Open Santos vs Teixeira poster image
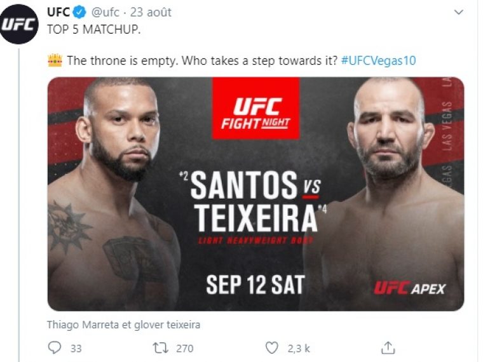 tap(255, 194)
